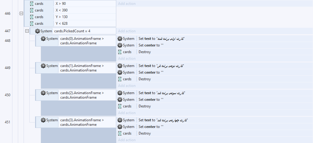Screen dimensions: 313x143
Task: Click event number 448 in the margin
Action: tap(7, 40)
